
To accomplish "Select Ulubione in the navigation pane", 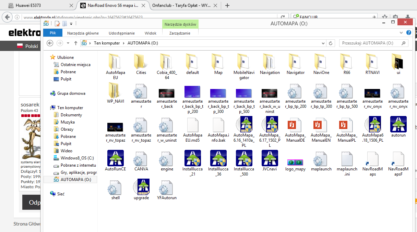I will pos(65,57).
